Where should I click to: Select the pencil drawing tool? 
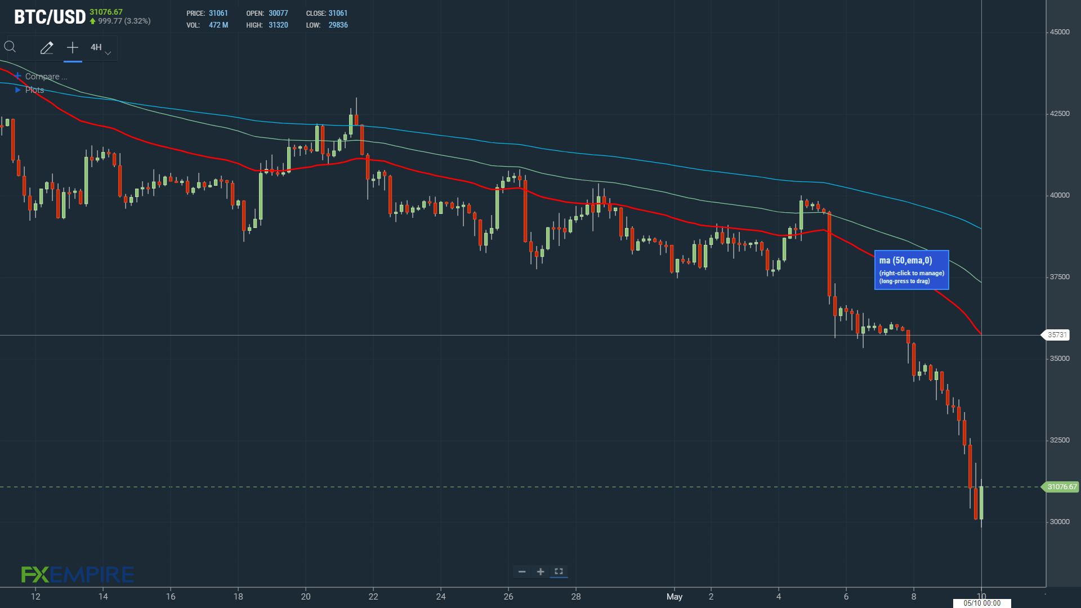(47, 48)
